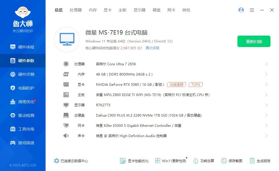Click the 显示器 monitor row icon
This screenshot has width=279, height=171.
[x=66, y=105]
